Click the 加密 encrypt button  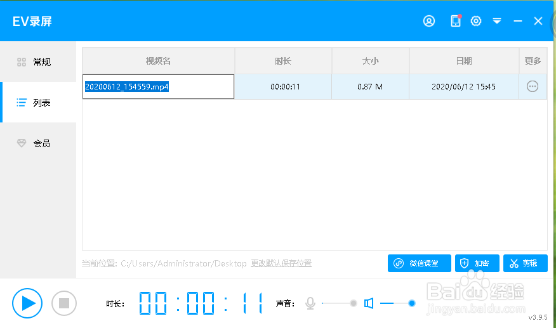point(477,263)
